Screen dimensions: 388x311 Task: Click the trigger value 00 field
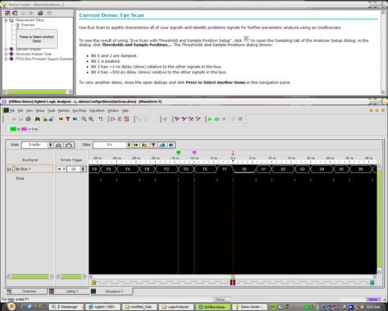73,169
